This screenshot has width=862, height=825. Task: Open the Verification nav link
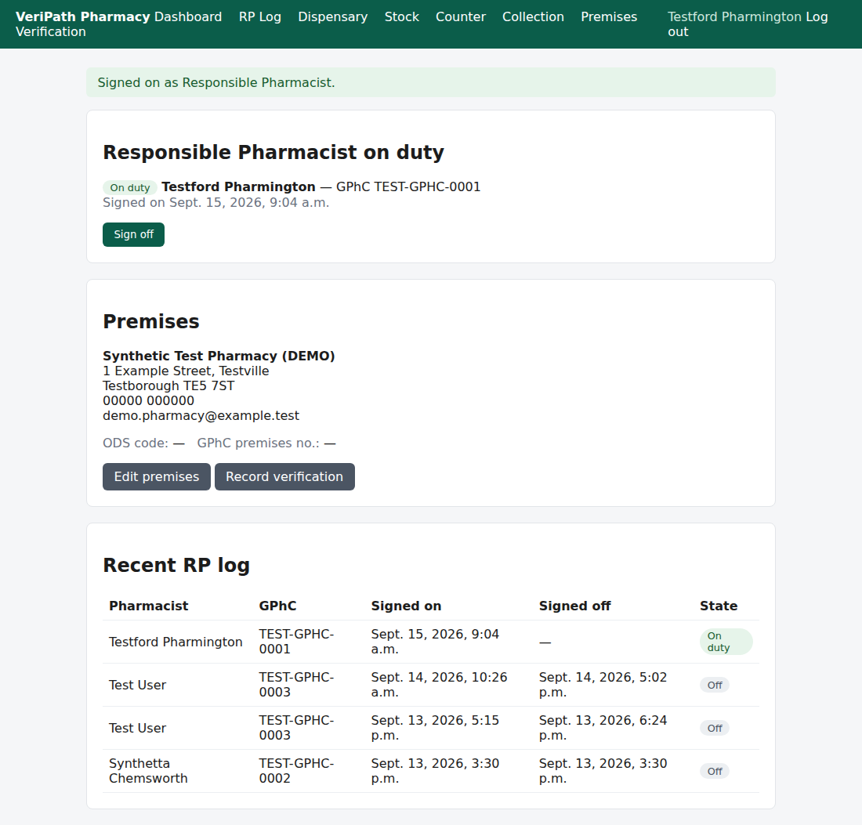[51, 31]
